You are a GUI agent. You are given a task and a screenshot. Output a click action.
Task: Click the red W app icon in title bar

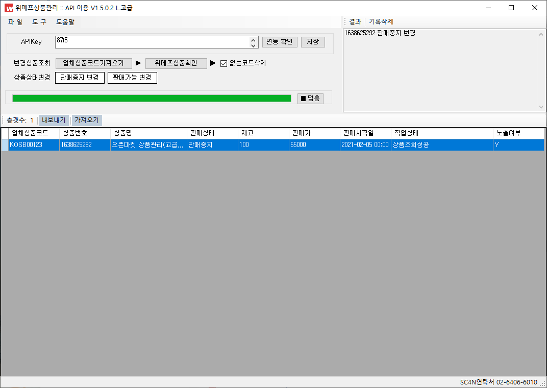[x=9, y=8]
